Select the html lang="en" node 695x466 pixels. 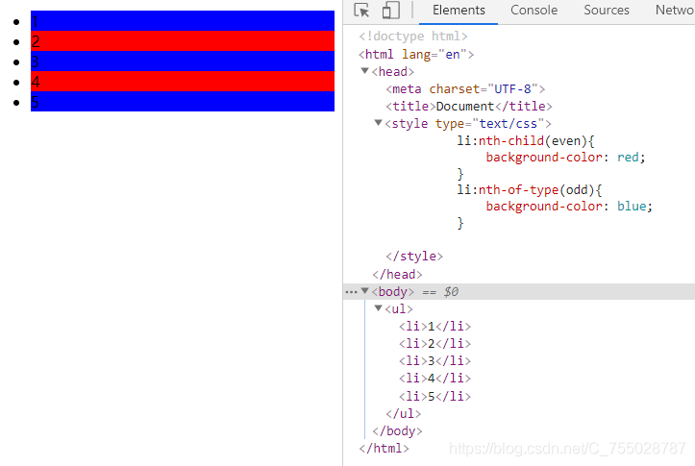[x=416, y=55]
